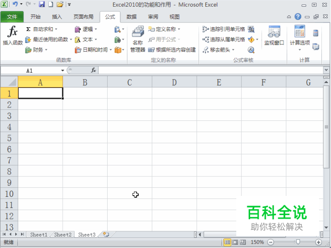
Task: Open the Customize Quick Access Toolbar dropdown
Action: click(69, 4)
